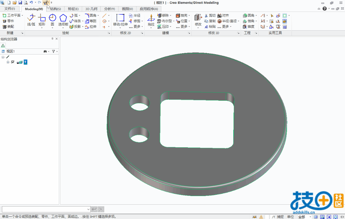This screenshot has height=219, width=345.
Task: Click the binoculars search icon in structure browser
Action: (x=45, y=51)
